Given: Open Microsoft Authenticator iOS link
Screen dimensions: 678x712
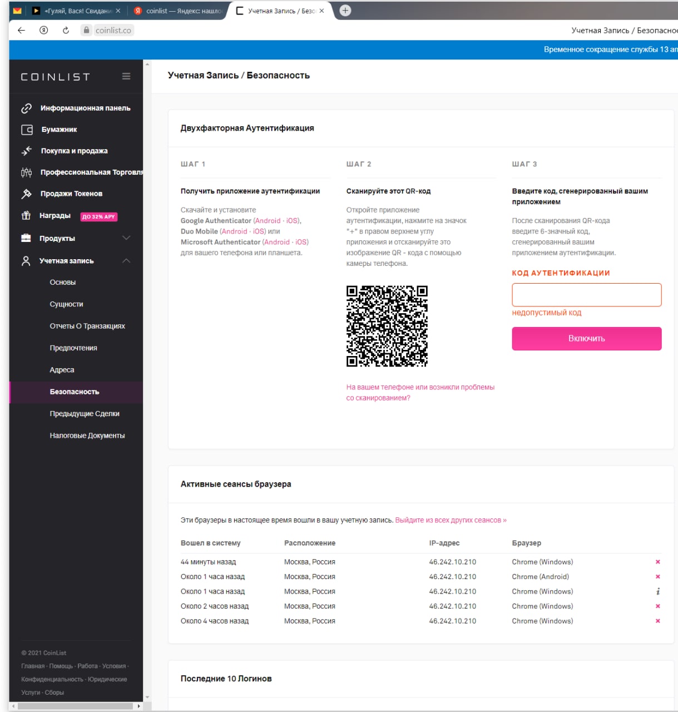Looking at the screenshot, I should click(301, 242).
